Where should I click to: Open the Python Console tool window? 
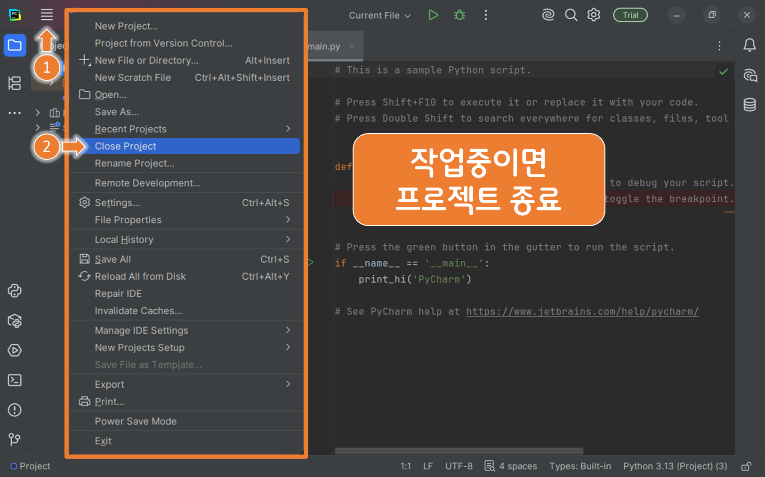pos(15,291)
